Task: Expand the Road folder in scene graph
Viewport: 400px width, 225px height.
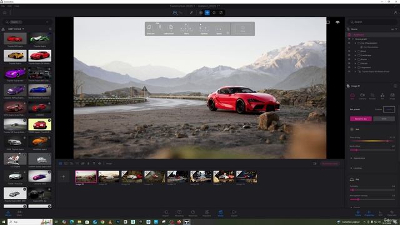Action: click(x=356, y=51)
